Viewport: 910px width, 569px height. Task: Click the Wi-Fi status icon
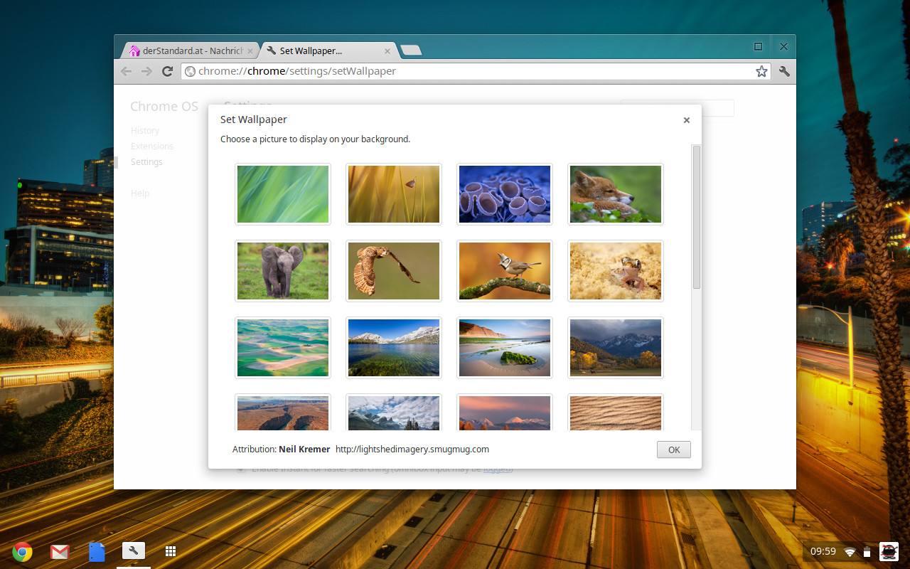[x=850, y=552]
